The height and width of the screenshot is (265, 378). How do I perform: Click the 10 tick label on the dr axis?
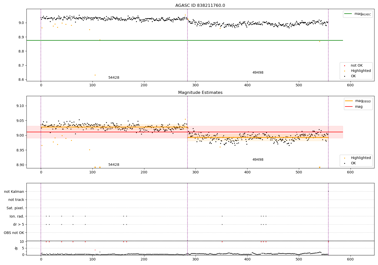(x=22, y=242)
